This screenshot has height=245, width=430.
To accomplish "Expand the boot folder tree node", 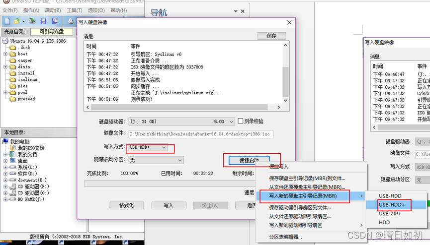I will 5,54.
